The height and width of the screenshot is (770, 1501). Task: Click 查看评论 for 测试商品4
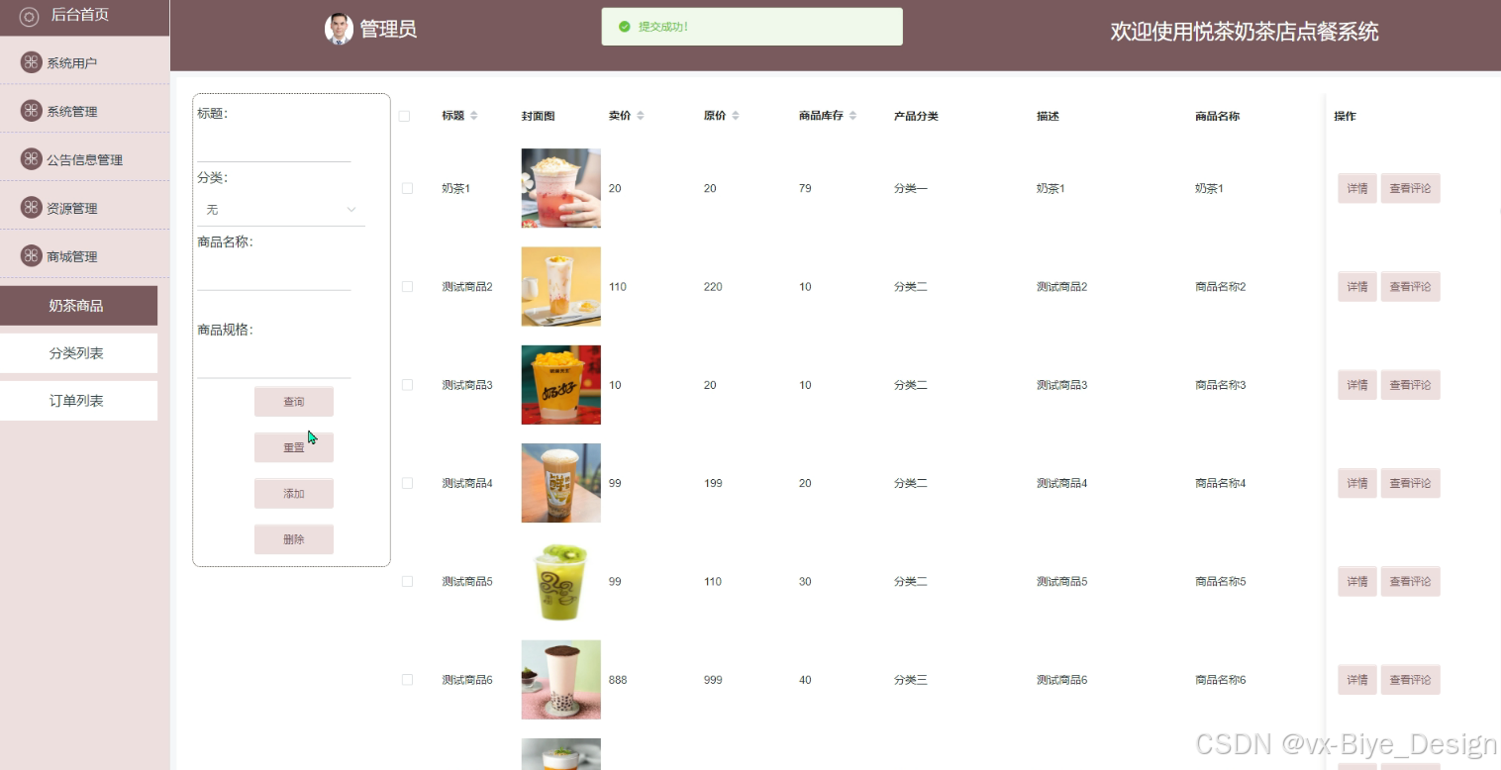1410,483
